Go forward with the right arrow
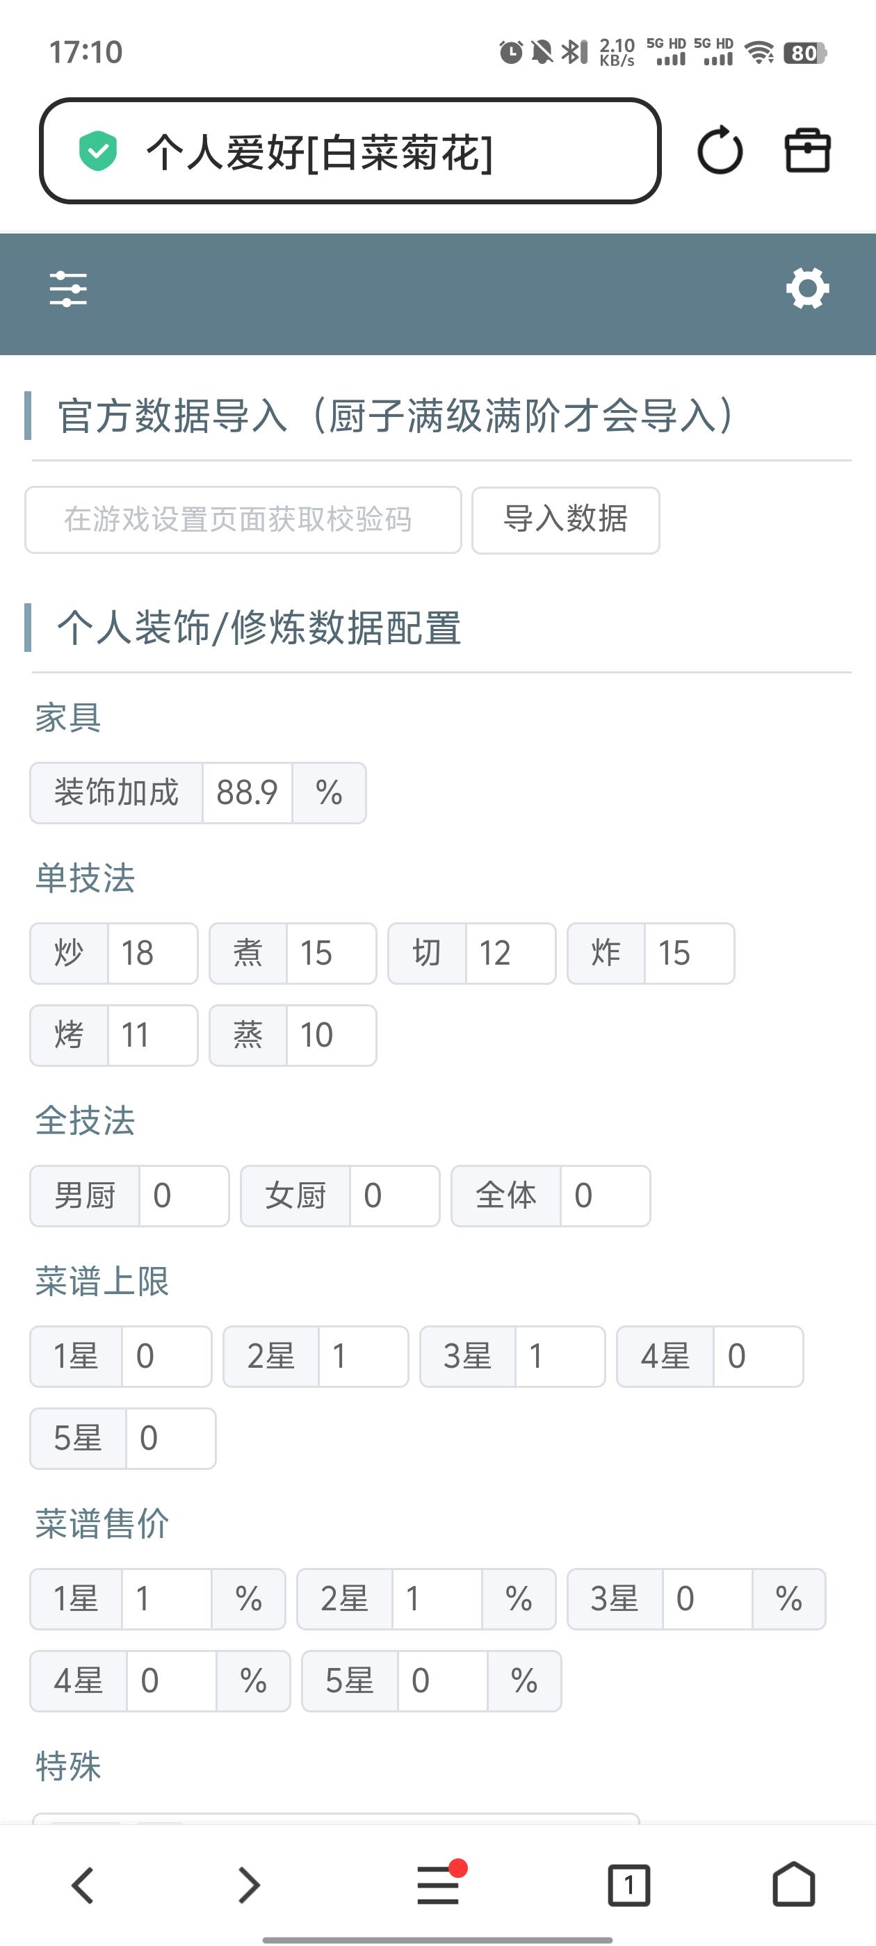Image resolution: width=876 pixels, height=1946 pixels. pyautogui.click(x=249, y=1885)
